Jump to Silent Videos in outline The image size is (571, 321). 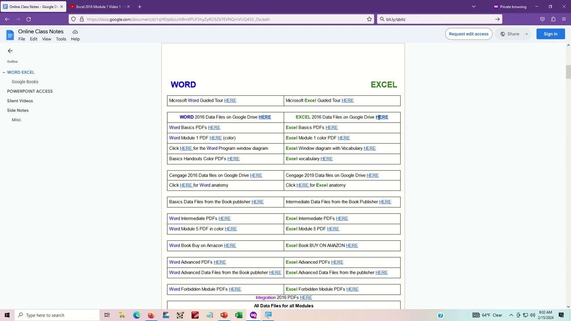pos(20,101)
